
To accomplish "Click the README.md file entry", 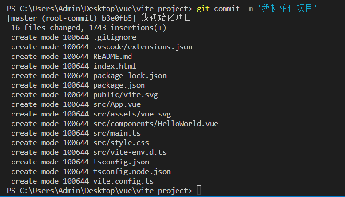I will 112,57.
